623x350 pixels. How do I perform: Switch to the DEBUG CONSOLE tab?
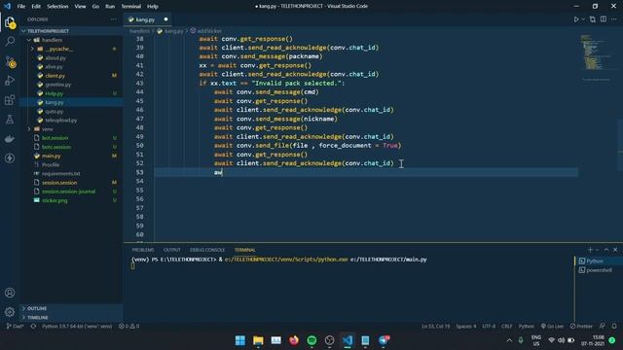pyautogui.click(x=207, y=250)
